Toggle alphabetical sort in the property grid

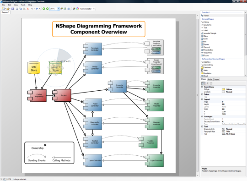pos(207,83)
